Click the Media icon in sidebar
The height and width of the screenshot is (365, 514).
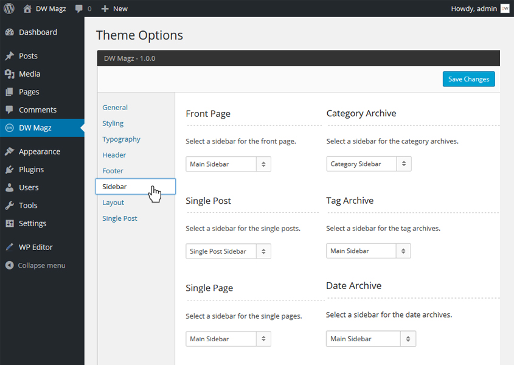tap(10, 74)
